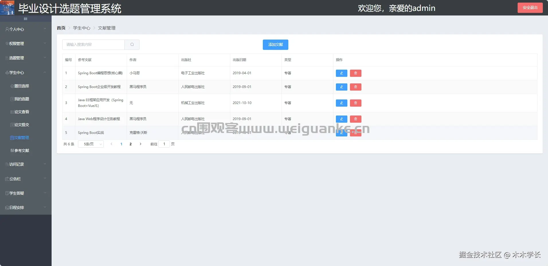Open 参考文献 submenu item

(26, 150)
